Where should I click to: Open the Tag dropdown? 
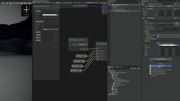coord(155,6)
